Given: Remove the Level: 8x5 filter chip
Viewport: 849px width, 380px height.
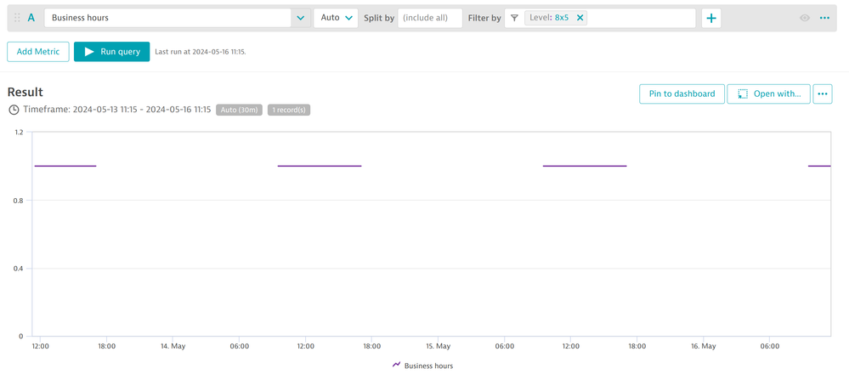Looking at the screenshot, I should pos(580,18).
